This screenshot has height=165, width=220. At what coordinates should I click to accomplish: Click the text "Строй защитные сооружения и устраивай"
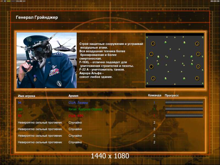click(x=111, y=44)
